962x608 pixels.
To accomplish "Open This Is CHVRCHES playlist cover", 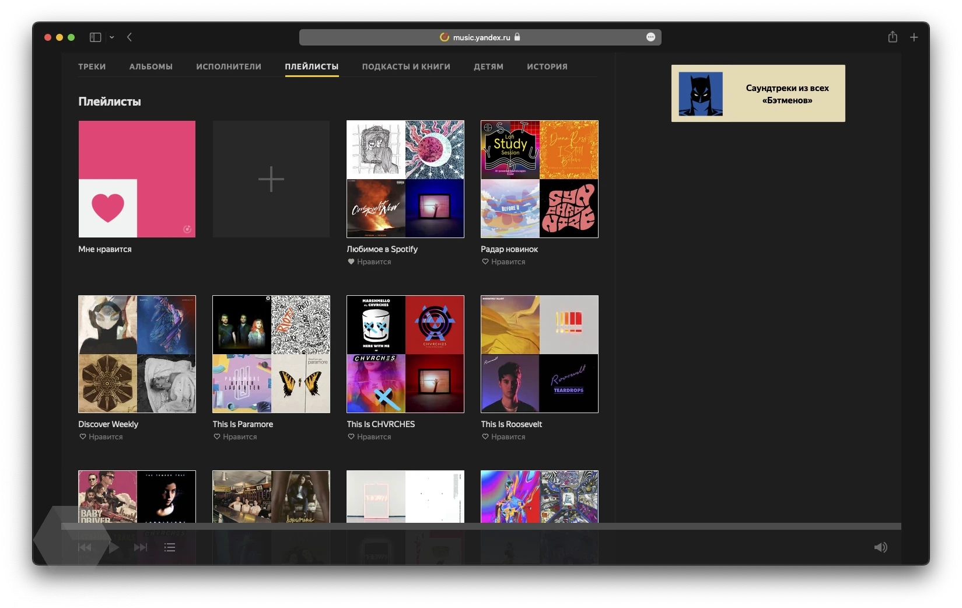I will coord(405,354).
